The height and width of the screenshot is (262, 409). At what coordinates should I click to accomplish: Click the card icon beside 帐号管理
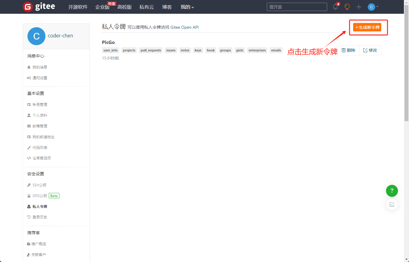[29, 105]
